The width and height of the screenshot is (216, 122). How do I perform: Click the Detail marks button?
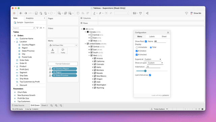click(53, 51)
